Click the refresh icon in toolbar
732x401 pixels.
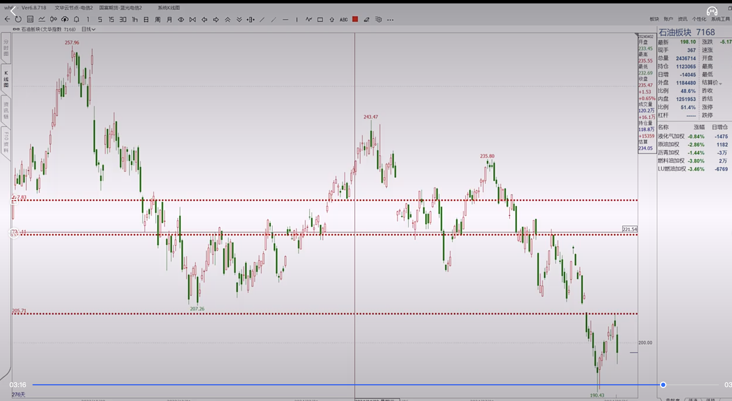point(18,19)
